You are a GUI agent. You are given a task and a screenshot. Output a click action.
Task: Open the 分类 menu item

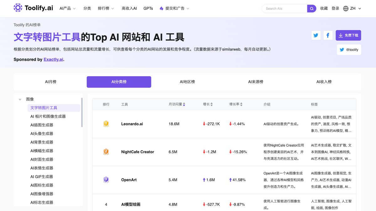[87, 8]
